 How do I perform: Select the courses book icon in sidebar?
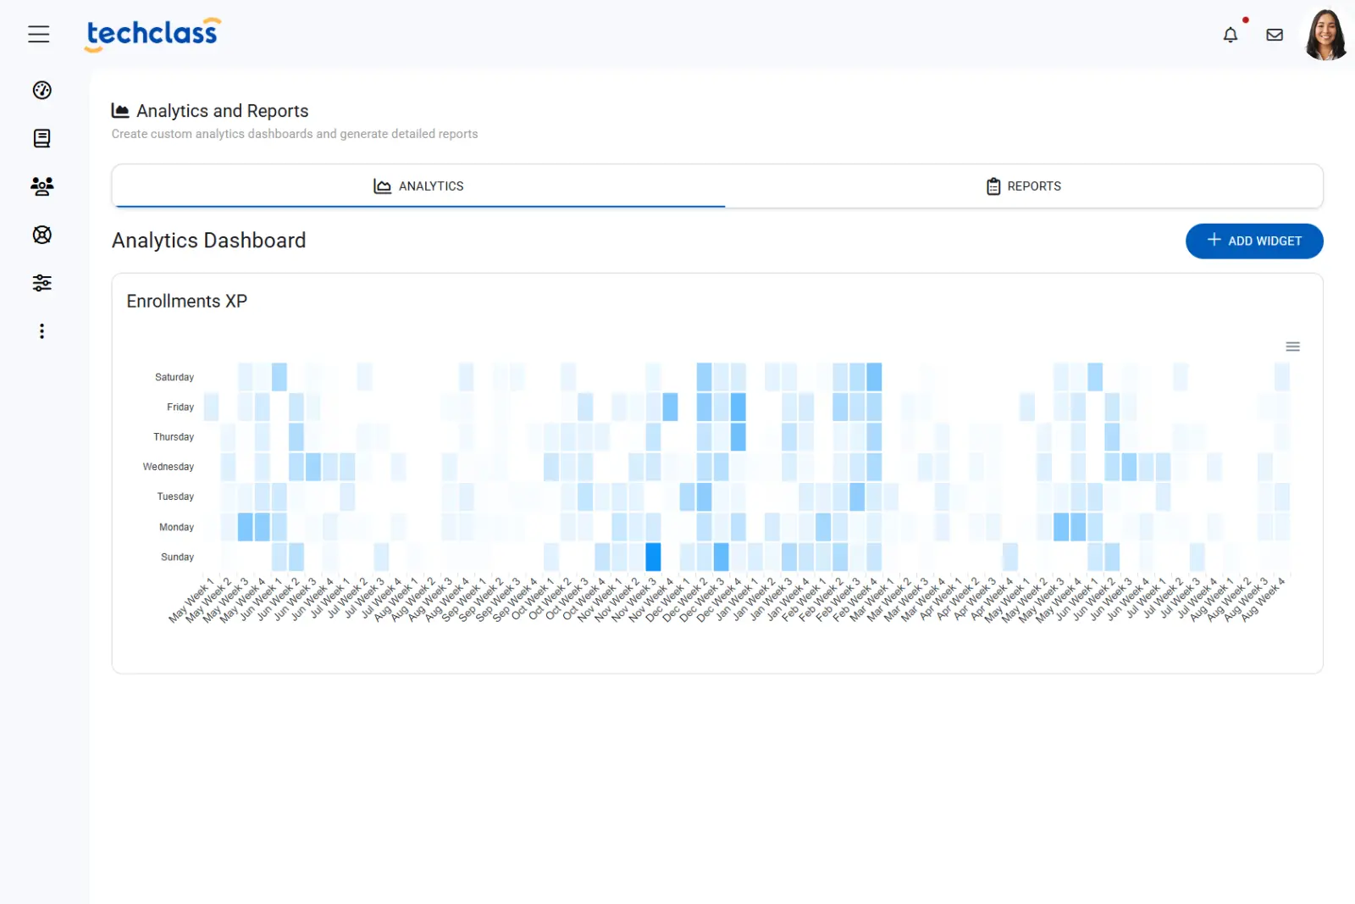41,138
